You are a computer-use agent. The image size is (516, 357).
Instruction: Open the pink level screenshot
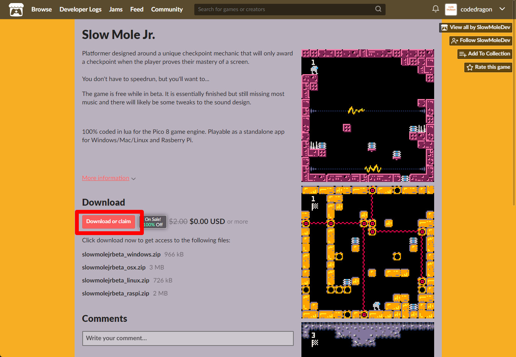[368, 115]
